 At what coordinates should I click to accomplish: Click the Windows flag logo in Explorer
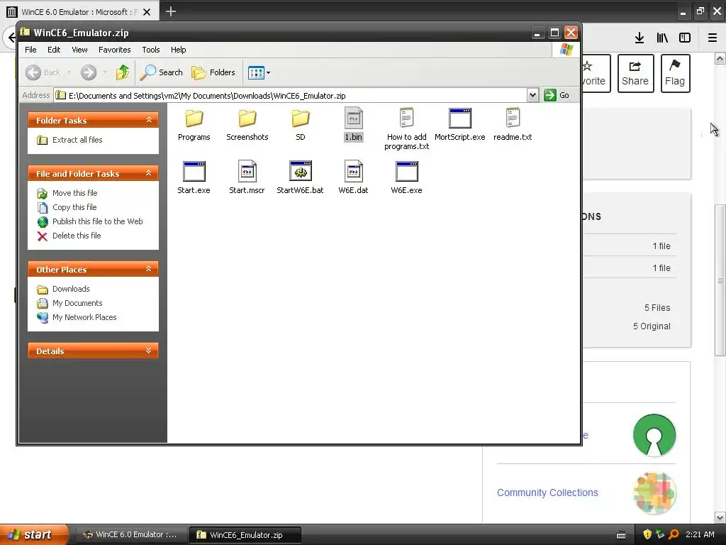pos(566,50)
